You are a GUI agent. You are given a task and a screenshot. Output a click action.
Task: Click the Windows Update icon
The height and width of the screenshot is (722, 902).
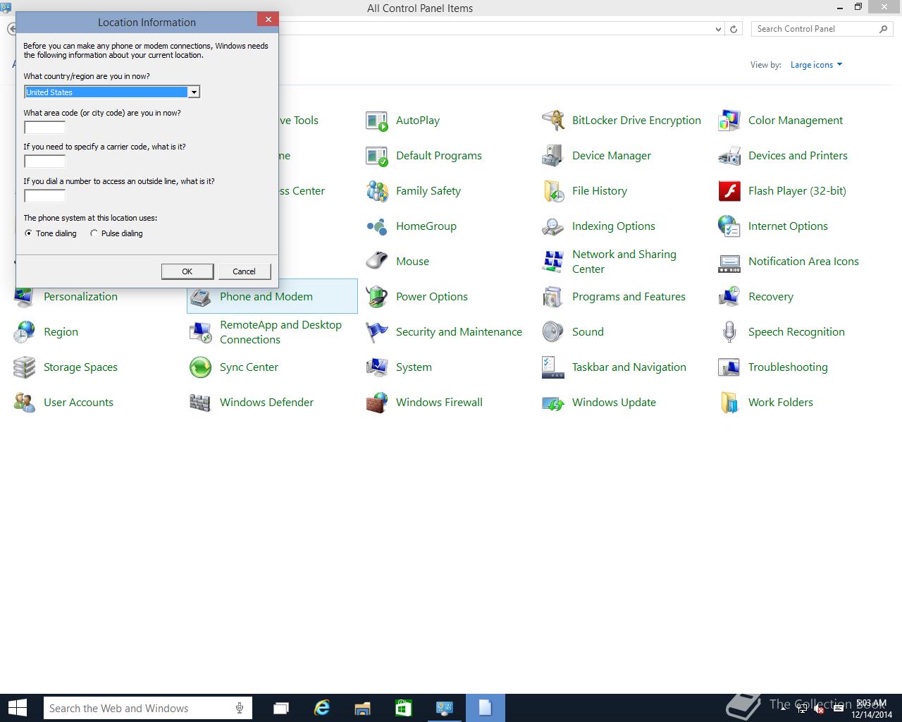[x=553, y=403]
